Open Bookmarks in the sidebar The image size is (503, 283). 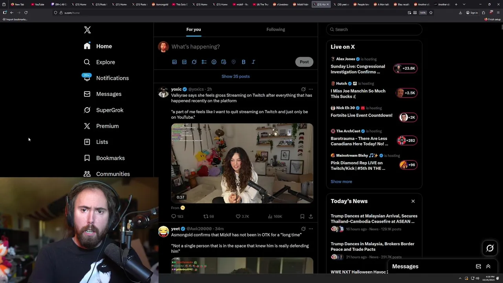tap(104, 158)
